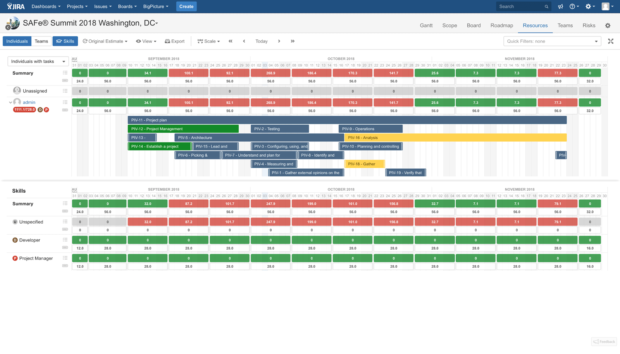This screenshot has width=620, height=354.
Task: Click the announcements megaphone icon
Action: [561, 6]
